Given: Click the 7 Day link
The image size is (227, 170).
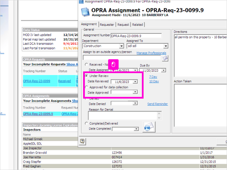Looking at the screenshot, I should point(153,77).
